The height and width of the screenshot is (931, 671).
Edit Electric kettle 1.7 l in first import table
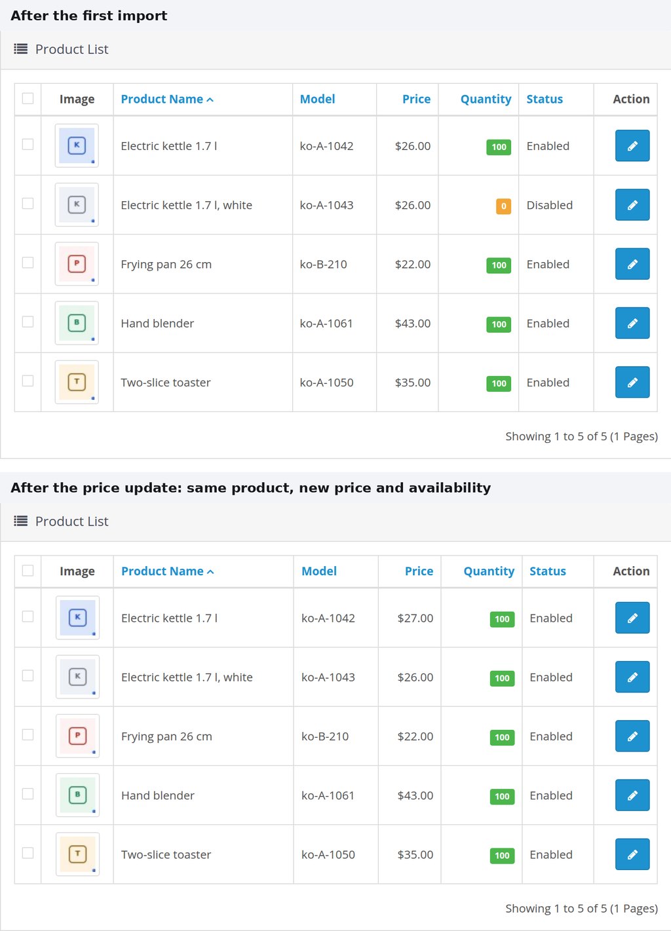632,145
